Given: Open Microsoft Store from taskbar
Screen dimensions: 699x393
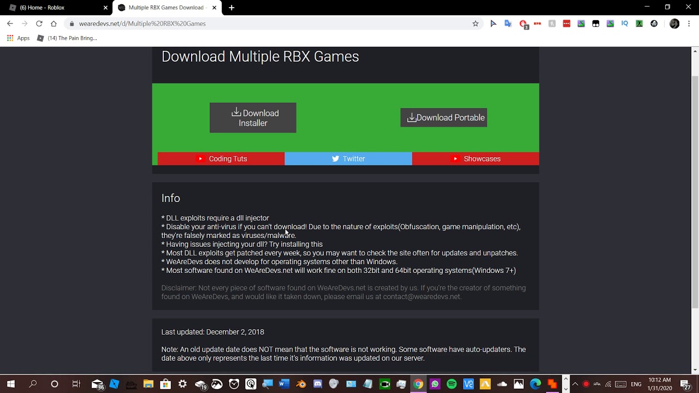Looking at the screenshot, I should [x=165, y=384].
